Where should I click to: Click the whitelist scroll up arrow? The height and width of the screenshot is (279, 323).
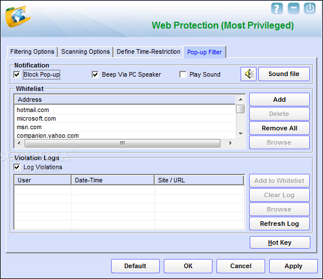click(x=241, y=99)
